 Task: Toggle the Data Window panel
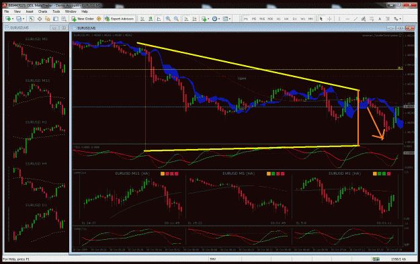pos(40,19)
